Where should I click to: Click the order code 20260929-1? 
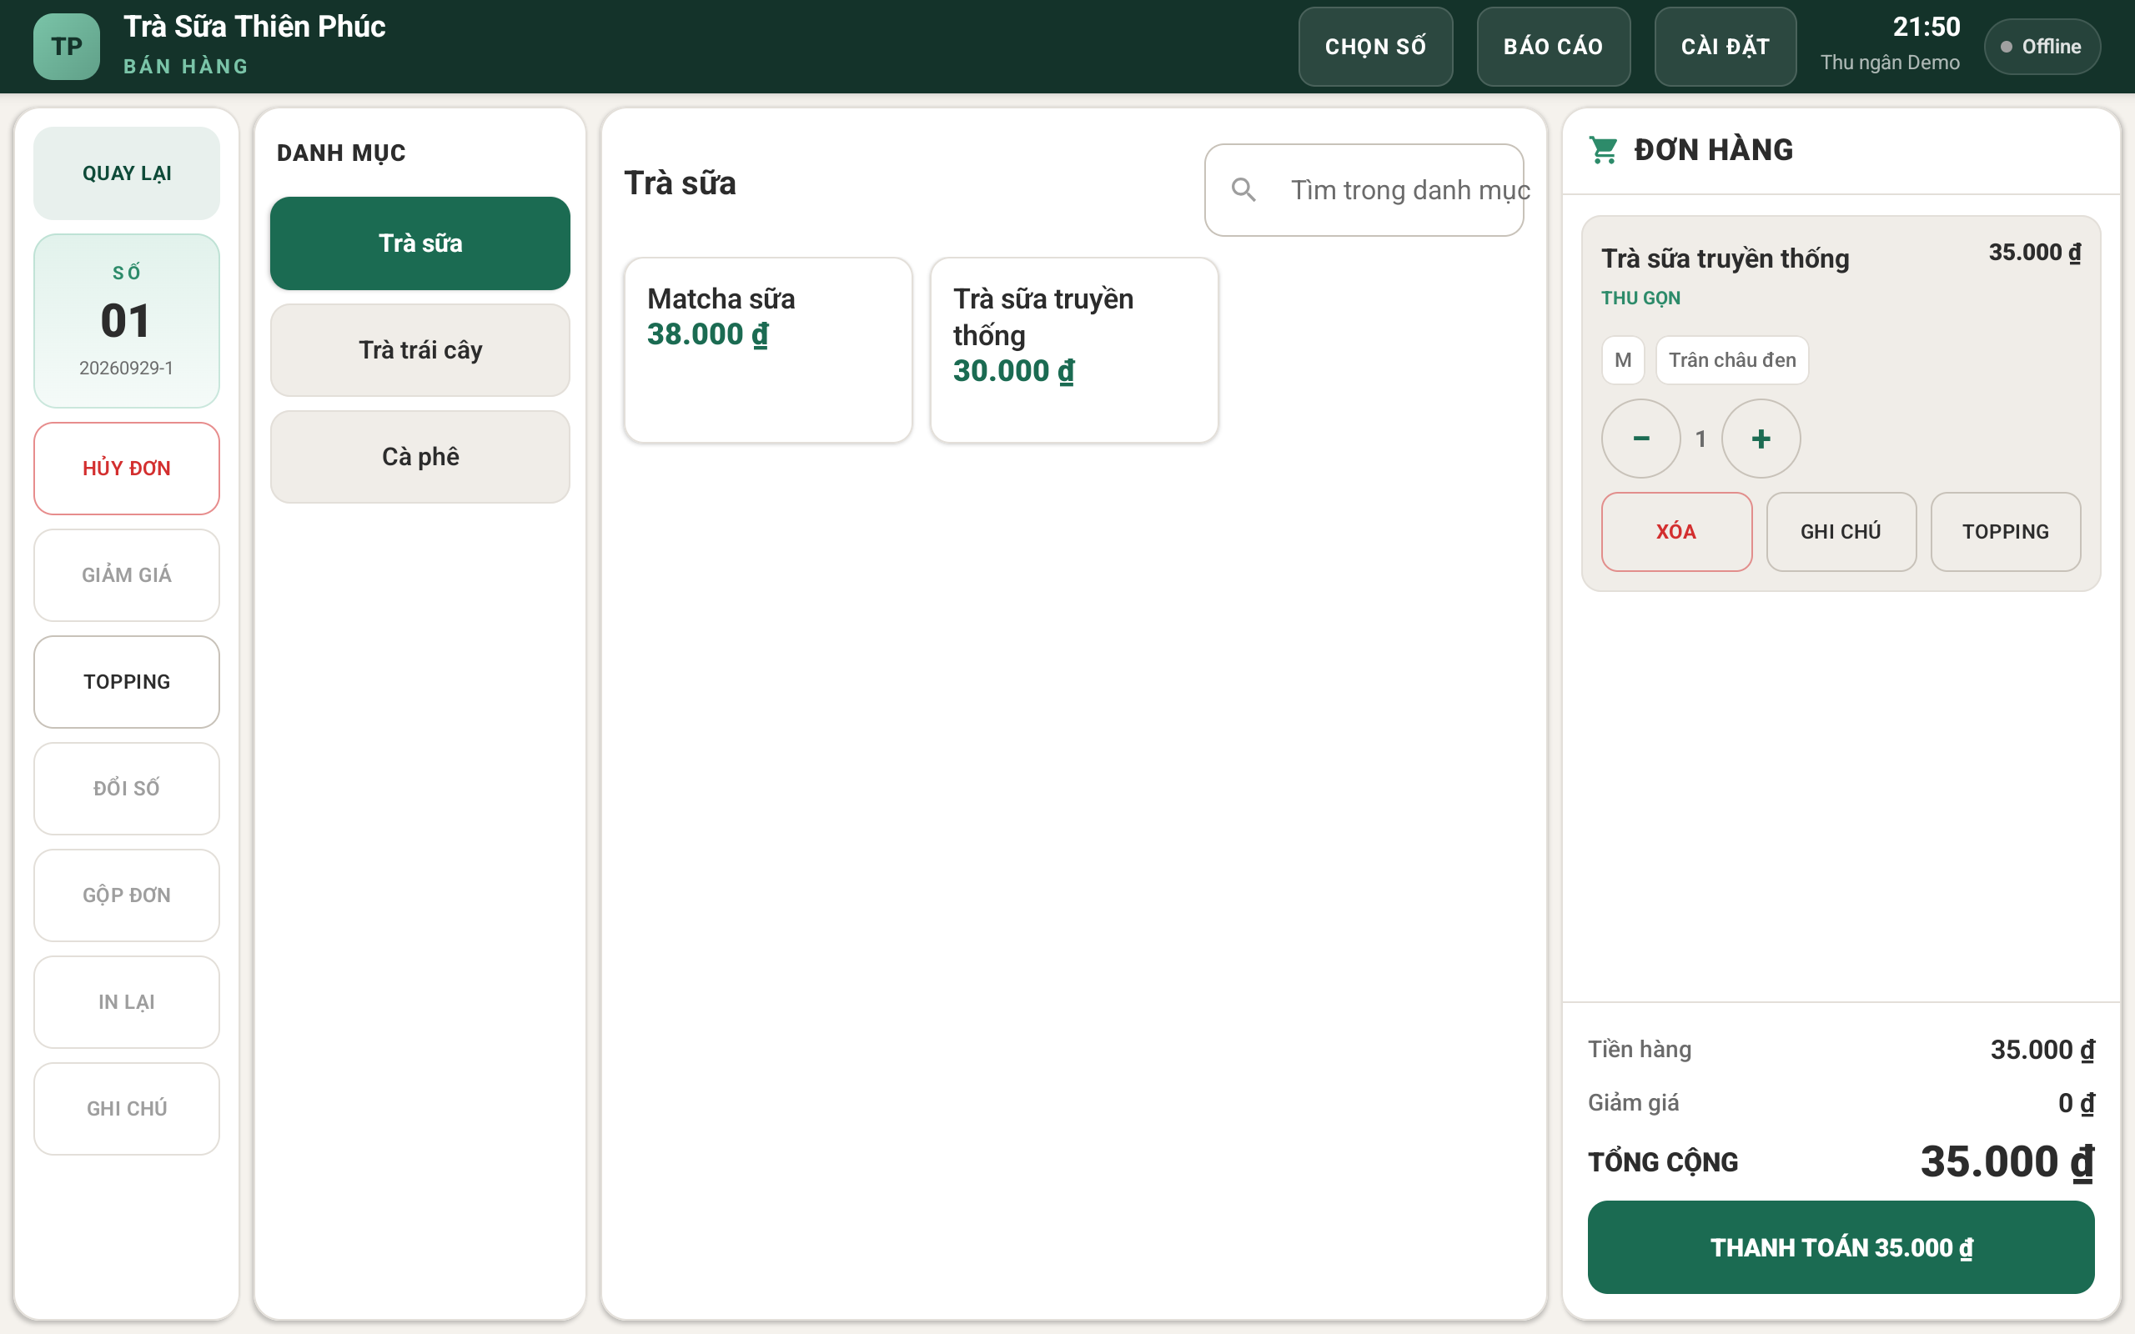127,368
